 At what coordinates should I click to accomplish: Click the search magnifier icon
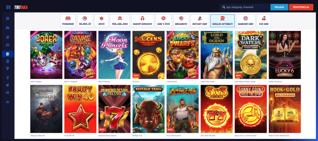224,7
